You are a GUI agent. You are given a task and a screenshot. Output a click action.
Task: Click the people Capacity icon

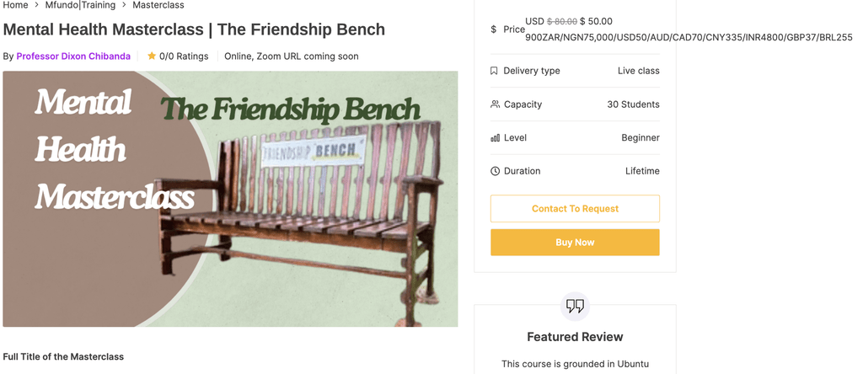[x=495, y=104]
